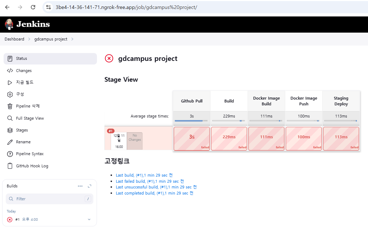Click the browser forward arrow
368x244 pixels.
(x=20, y=7)
